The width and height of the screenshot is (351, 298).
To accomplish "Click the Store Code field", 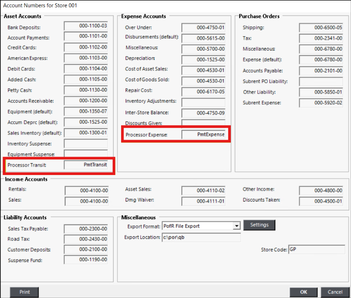I will coord(316,250).
